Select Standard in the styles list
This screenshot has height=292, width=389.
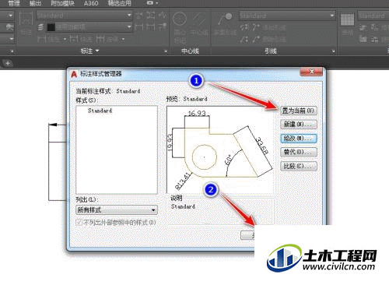pyautogui.click(x=100, y=111)
